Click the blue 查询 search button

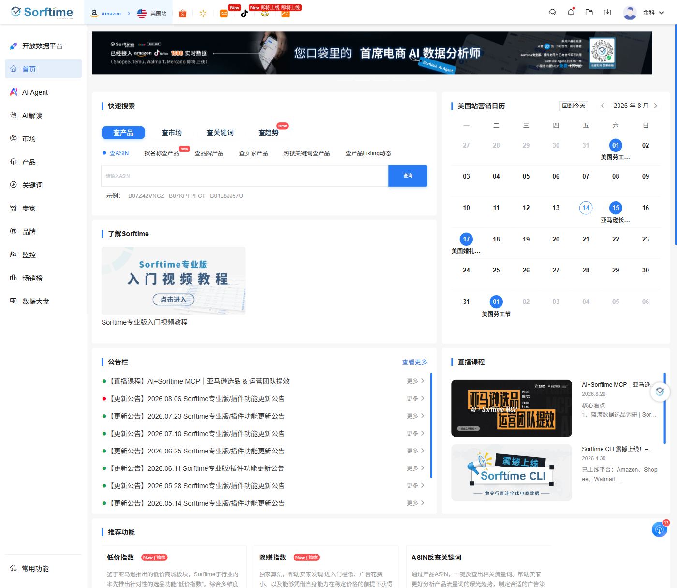coord(408,176)
